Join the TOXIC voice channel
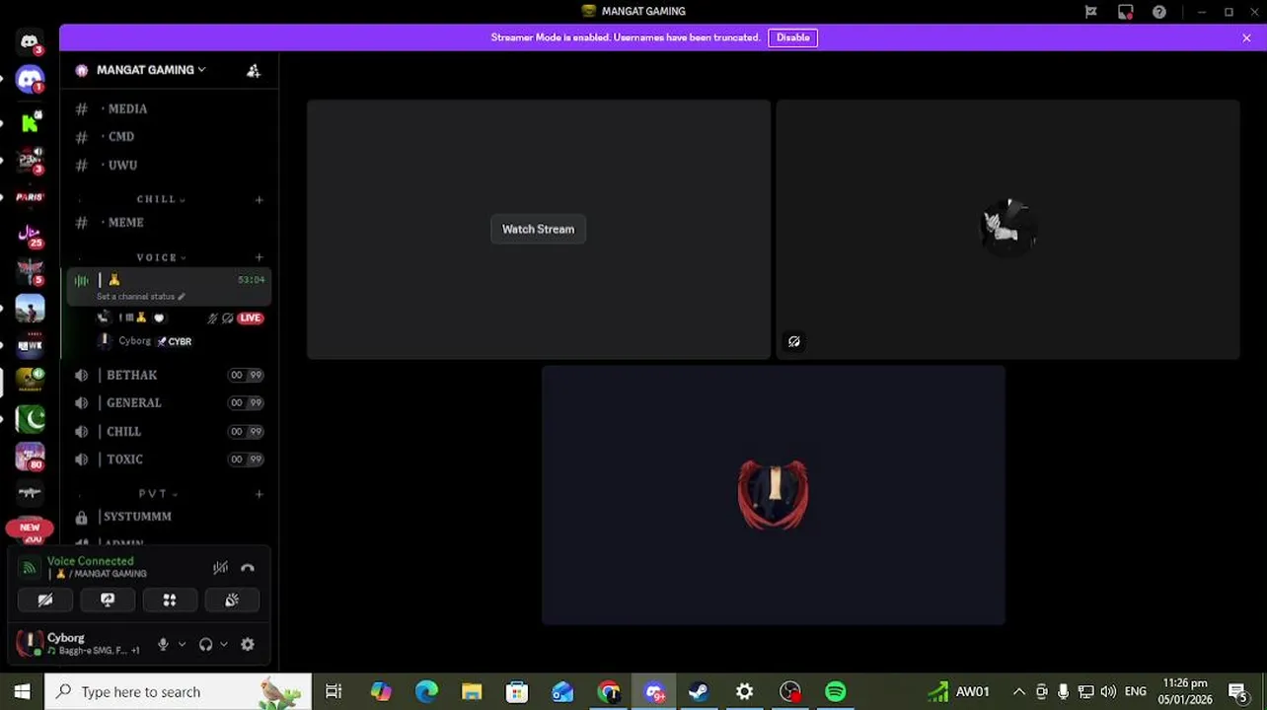The height and width of the screenshot is (710, 1267). coord(168,459)
